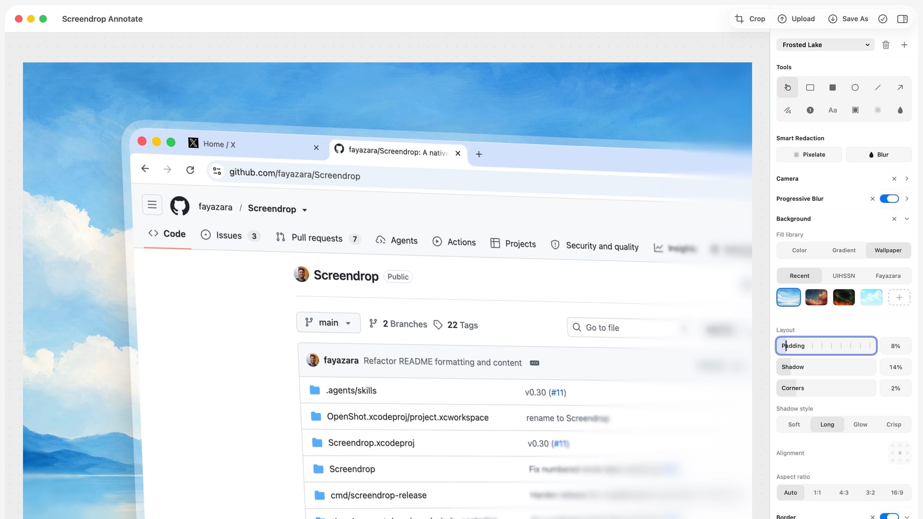Add a new wallpaper with the dashed plus tile
Image resolution: width=923 pixels, height=519 pixels.
[x=899, y=298]
